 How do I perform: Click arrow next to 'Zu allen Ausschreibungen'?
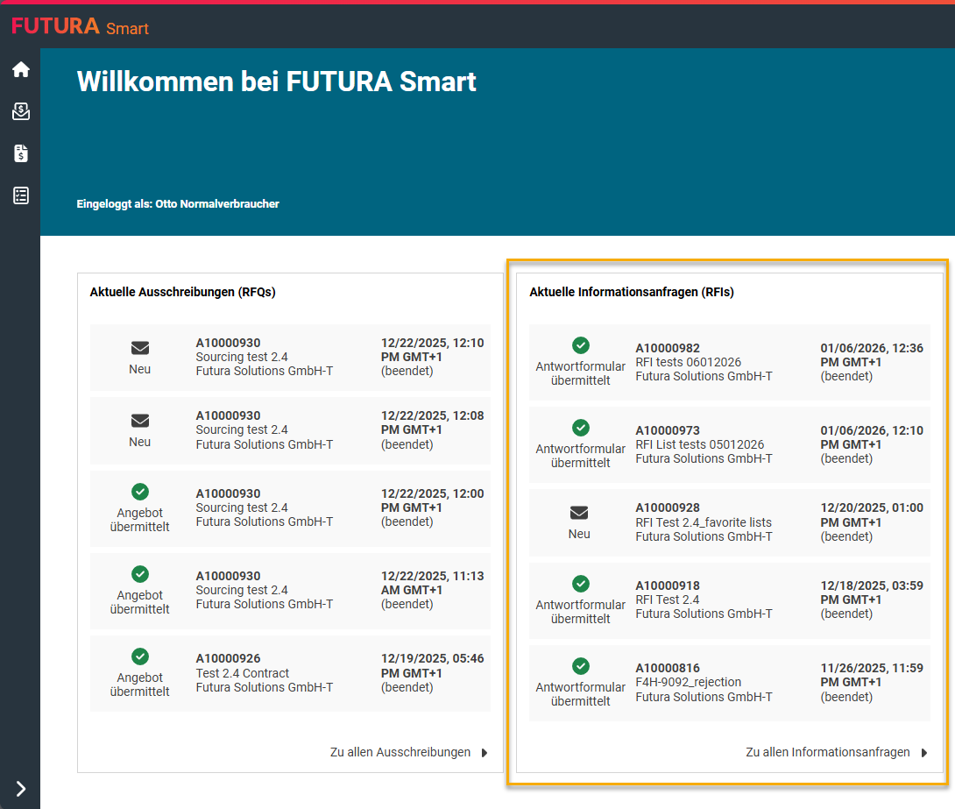[x=485, y=752]
